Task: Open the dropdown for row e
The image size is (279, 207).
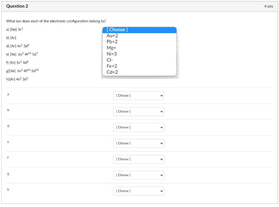Action: (x=138, y=143)
